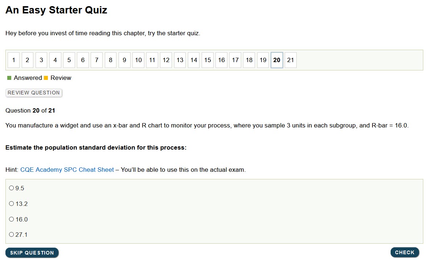Screen dimensions: 428x260
Task: Advance to question 21
Action: tap(291, 60)
